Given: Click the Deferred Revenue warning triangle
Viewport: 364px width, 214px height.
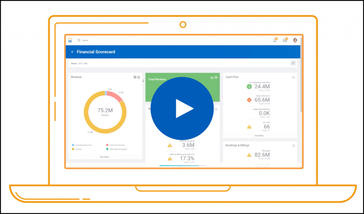Looking at the screenshot, I should (x=170, y=146).
